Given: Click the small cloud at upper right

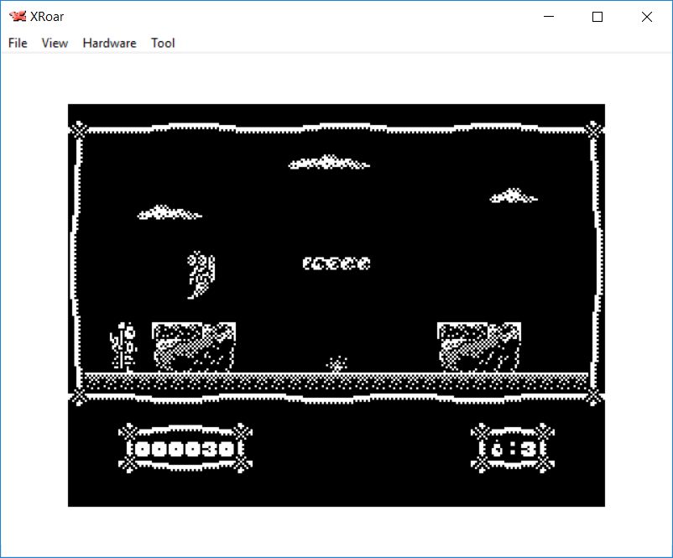Looking at the screenshot, I should pos(513,196).
